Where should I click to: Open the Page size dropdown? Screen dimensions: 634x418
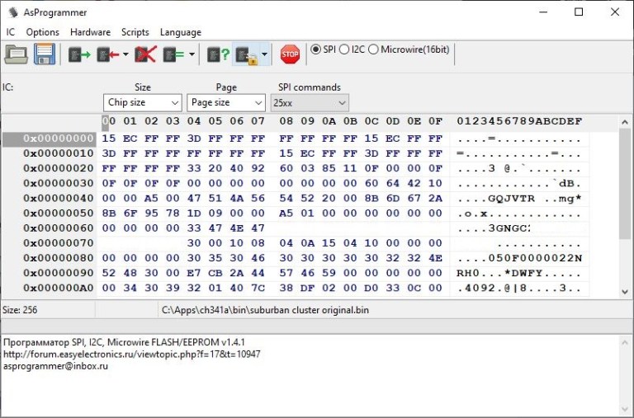pos(226,102)
